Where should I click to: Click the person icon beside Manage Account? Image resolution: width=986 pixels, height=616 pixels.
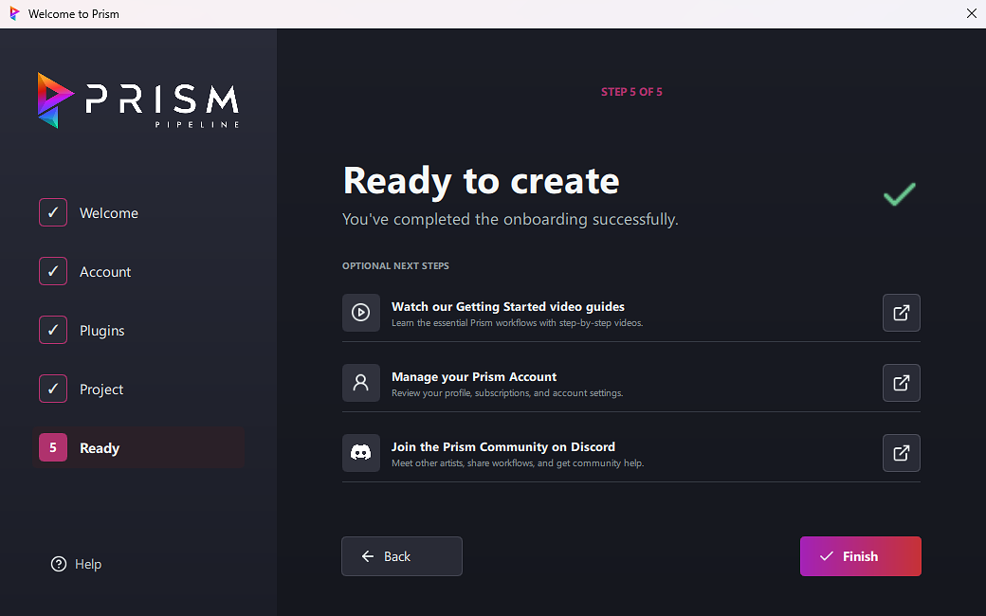pyautogui.click(x=361, y=383)
